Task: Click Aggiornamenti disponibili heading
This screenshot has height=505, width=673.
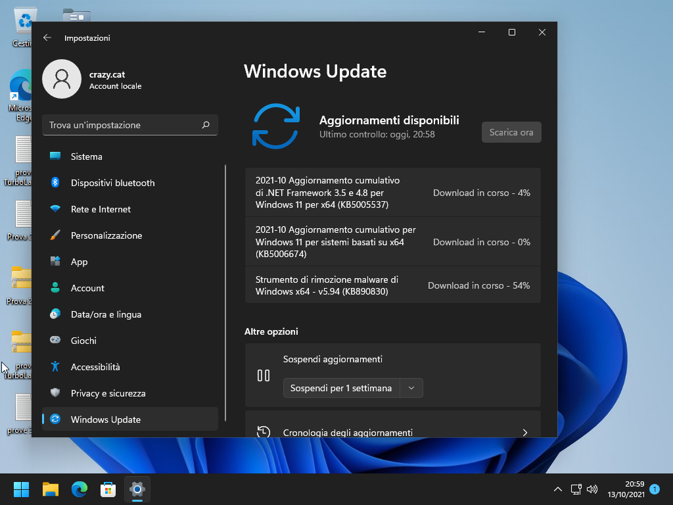Action: coord(389,120)
